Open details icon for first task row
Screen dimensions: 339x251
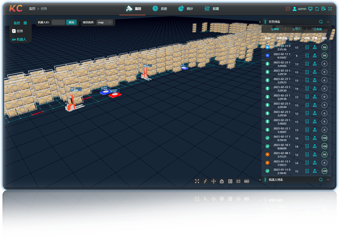coord(307,48)
